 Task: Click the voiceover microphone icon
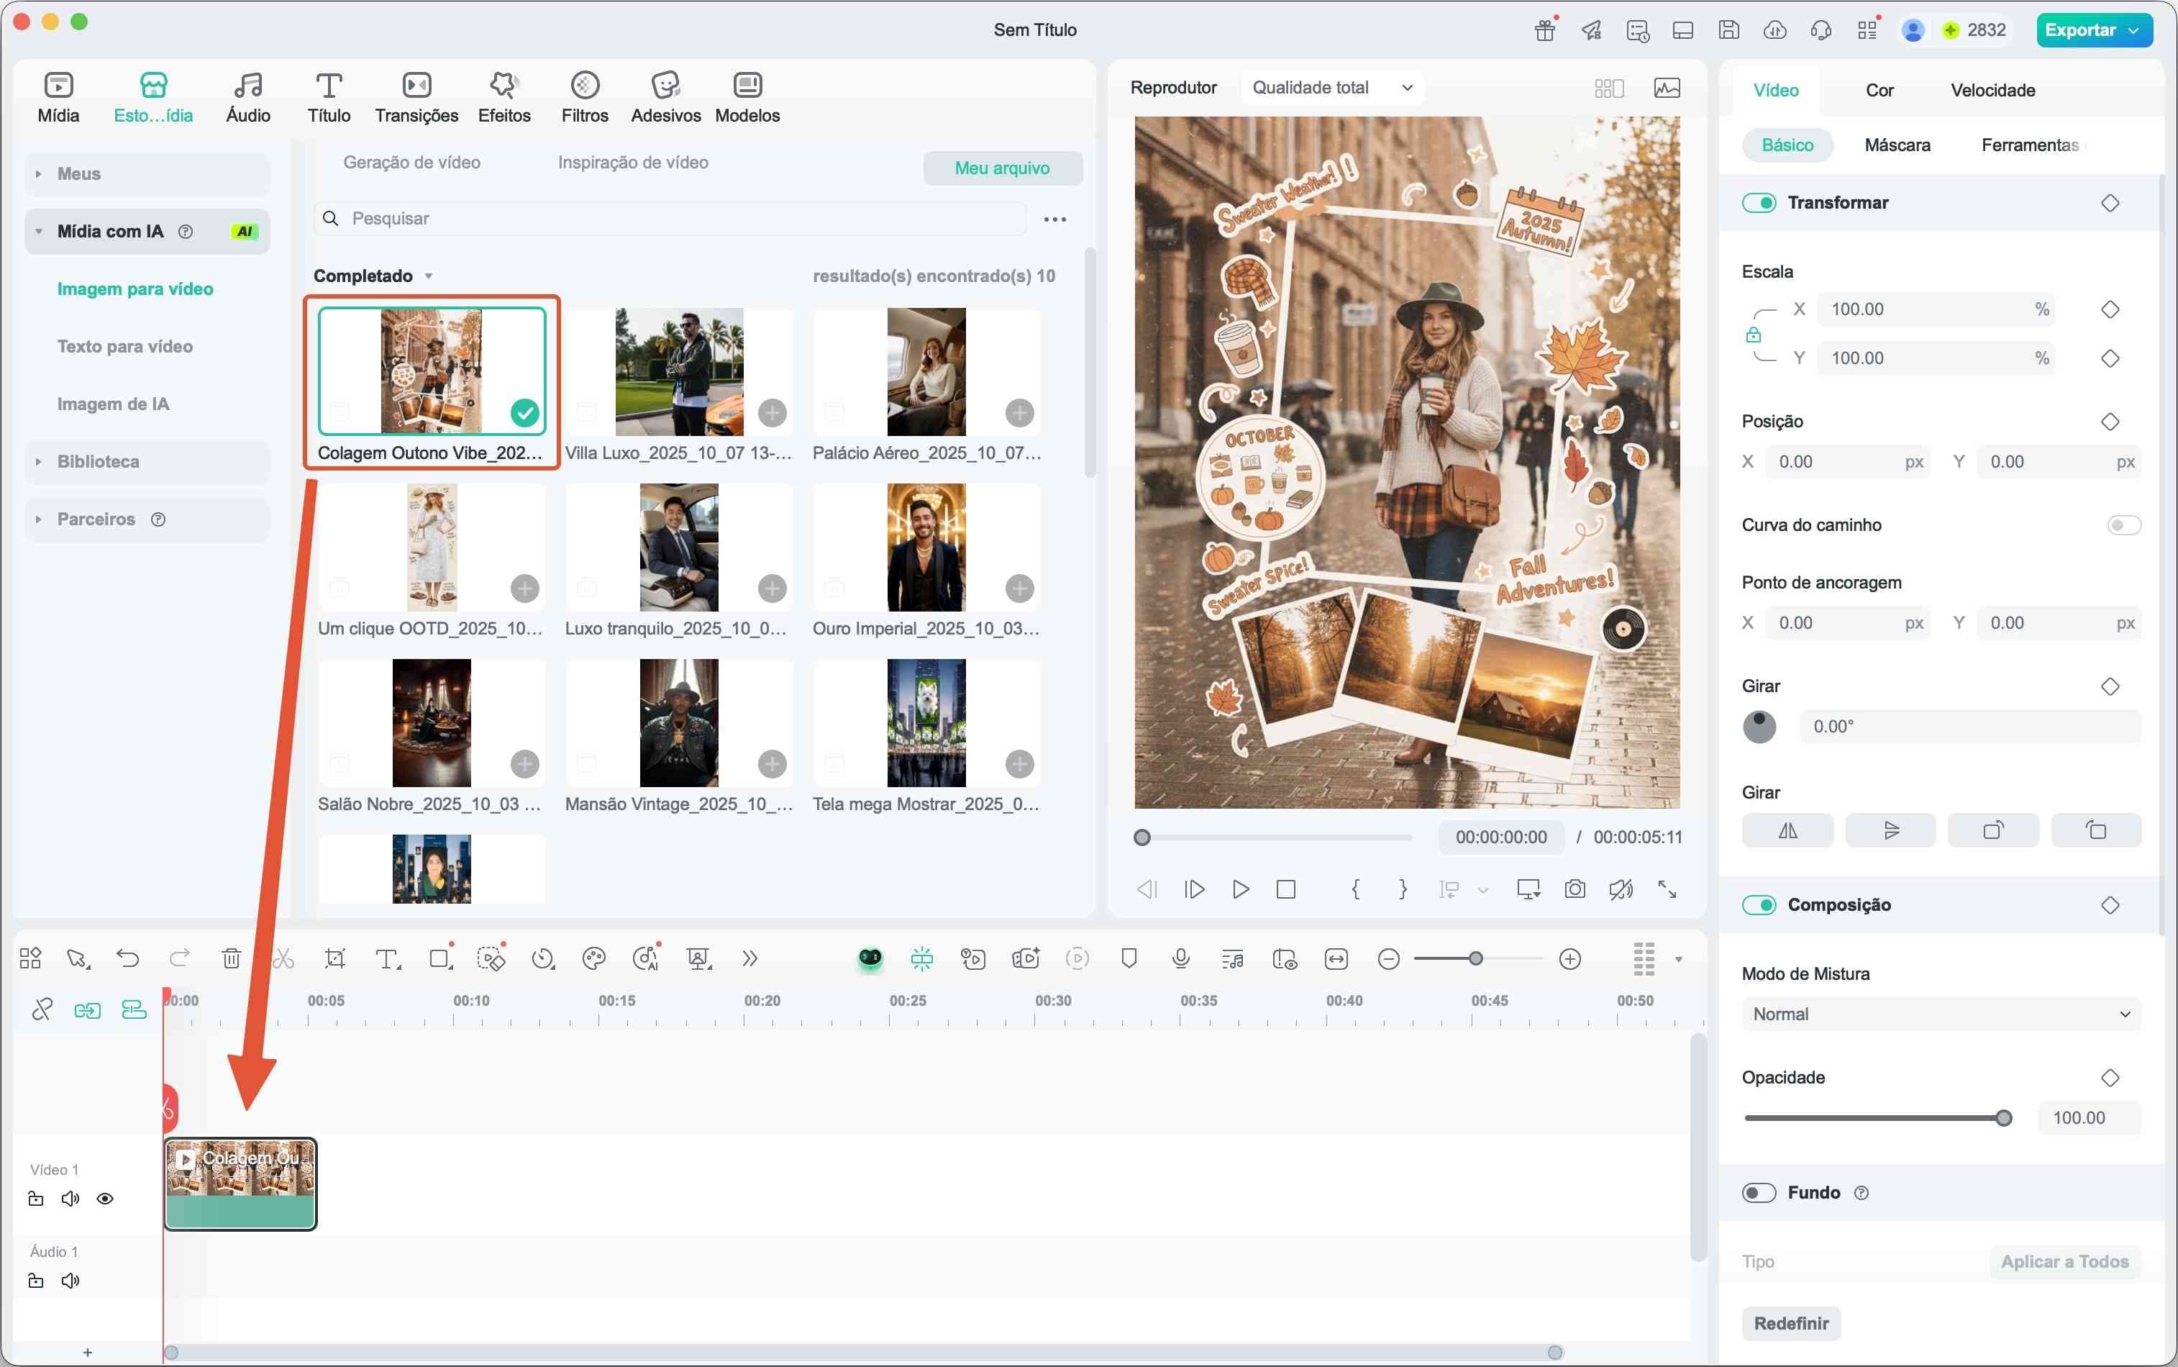[x=1180, y=958]
